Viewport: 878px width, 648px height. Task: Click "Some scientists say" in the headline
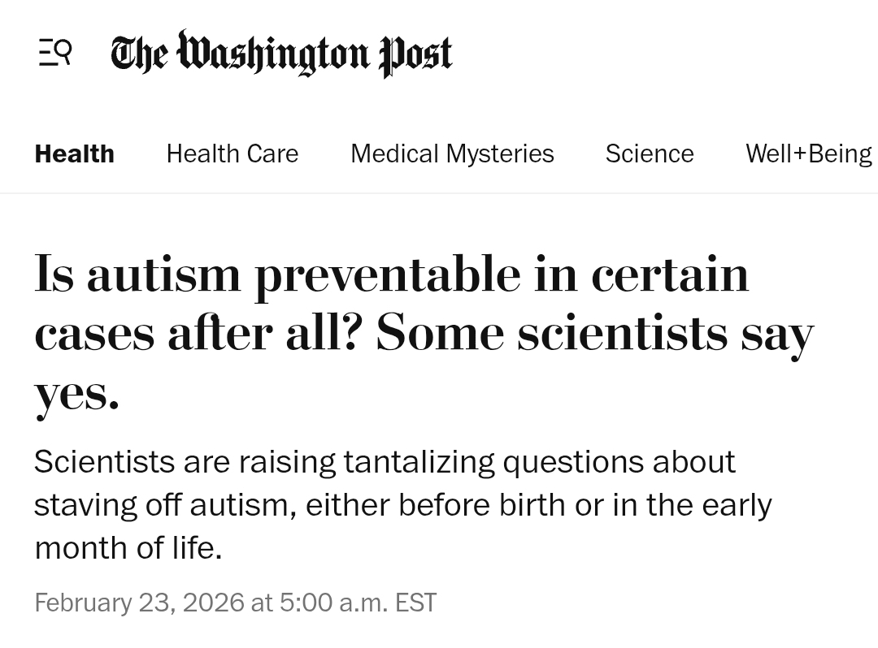click(594, 334)
